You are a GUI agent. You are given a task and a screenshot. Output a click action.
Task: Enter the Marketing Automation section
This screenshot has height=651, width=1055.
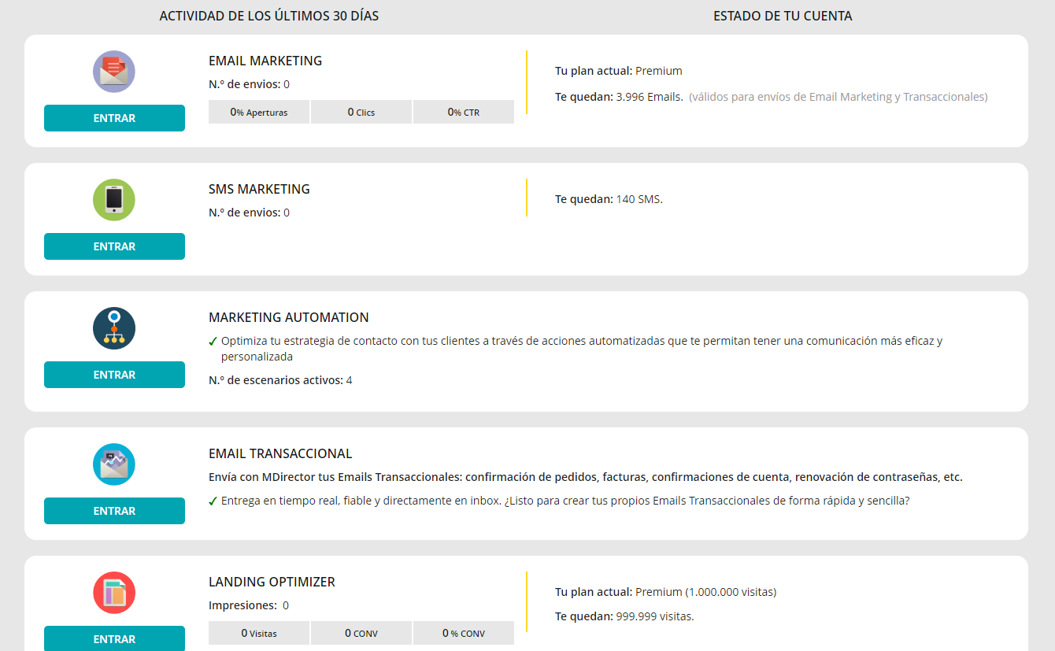click(x=114, y=375)
